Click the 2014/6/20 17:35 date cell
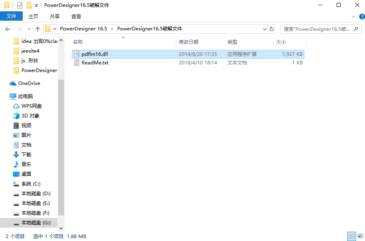This screenshot has height=241, width=365. 198,54
